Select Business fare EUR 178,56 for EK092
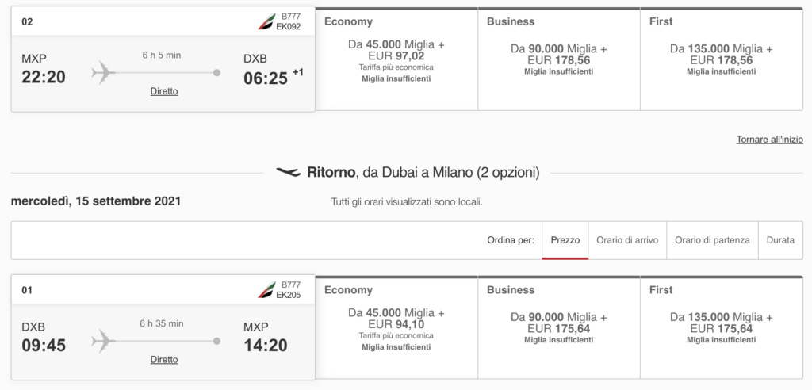 coord(559,59)
